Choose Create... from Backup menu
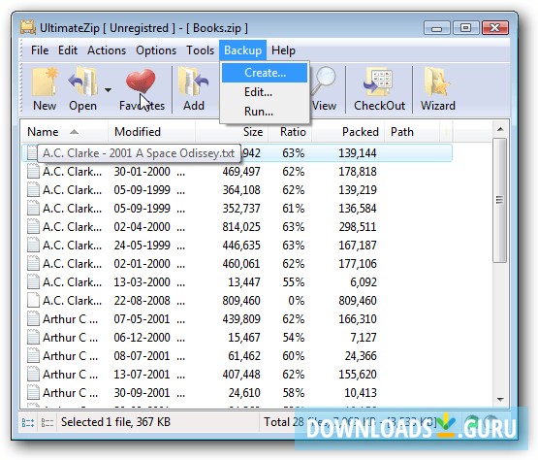Image resolution: width=538 pixels, height=460 pixels. point(265,73)
